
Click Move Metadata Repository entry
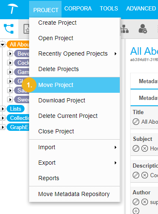pyautogui.click(x=74, y=194)
